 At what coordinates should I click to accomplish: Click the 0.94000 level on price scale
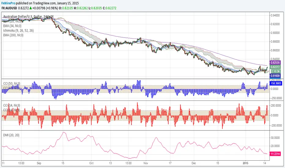[x=275, y=16]
